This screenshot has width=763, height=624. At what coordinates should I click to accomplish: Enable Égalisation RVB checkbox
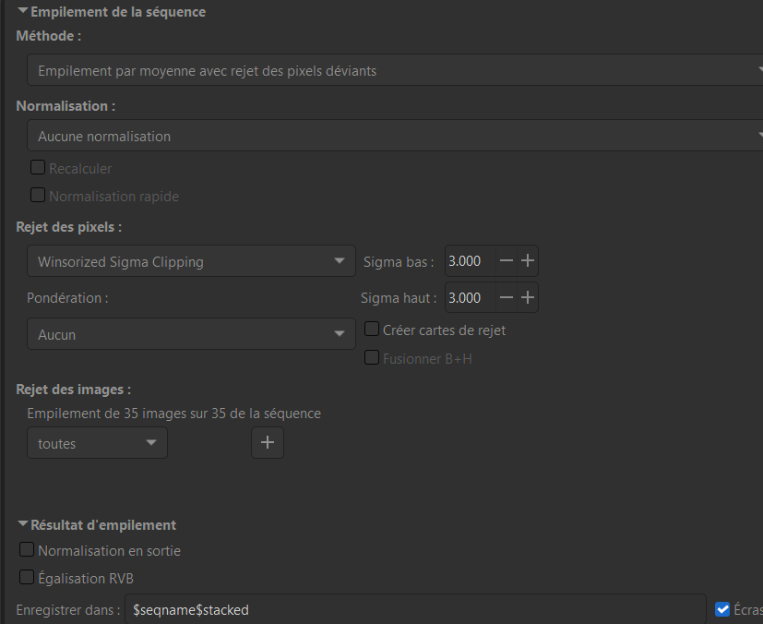pyautogui.click(x=27, y=578)
